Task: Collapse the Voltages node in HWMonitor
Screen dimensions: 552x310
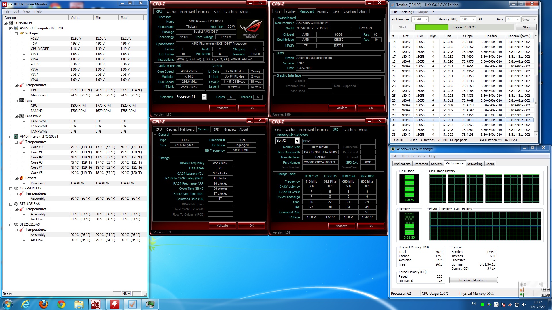Action: tap(16, 34)
